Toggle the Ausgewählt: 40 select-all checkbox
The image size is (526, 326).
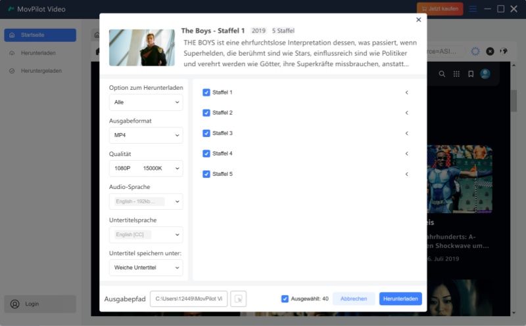285,299
